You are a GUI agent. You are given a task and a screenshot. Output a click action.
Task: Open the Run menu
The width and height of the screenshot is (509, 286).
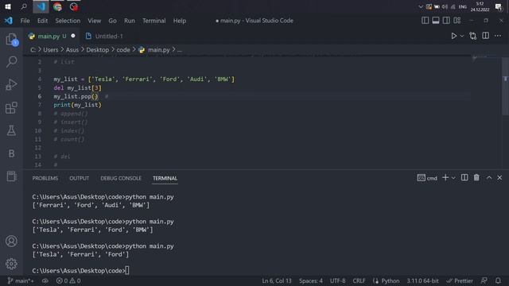coord(129,21)
